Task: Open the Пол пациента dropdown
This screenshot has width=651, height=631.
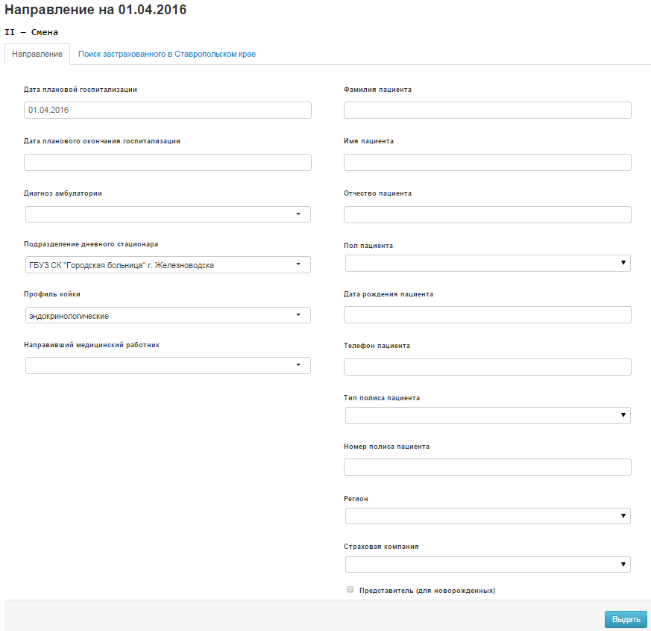Action: point(488,263)
